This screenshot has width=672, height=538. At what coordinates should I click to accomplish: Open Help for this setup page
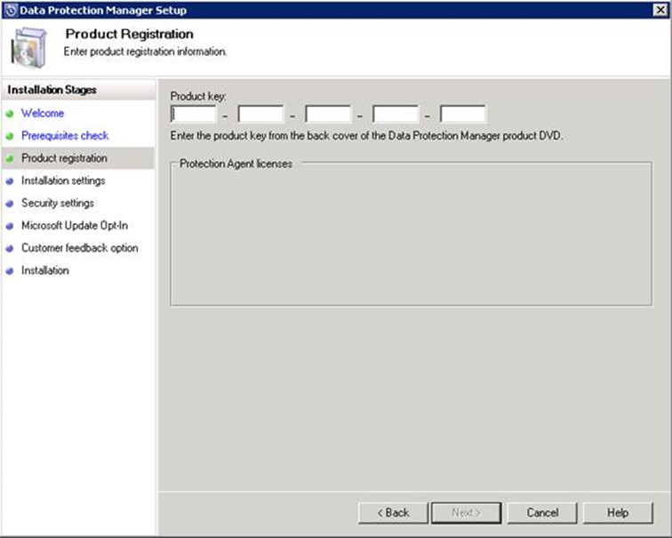pyautogui.click(x=618, y=513)
